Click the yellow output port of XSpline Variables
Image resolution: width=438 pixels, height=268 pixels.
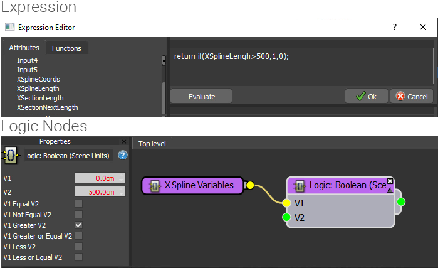(249, 185)
